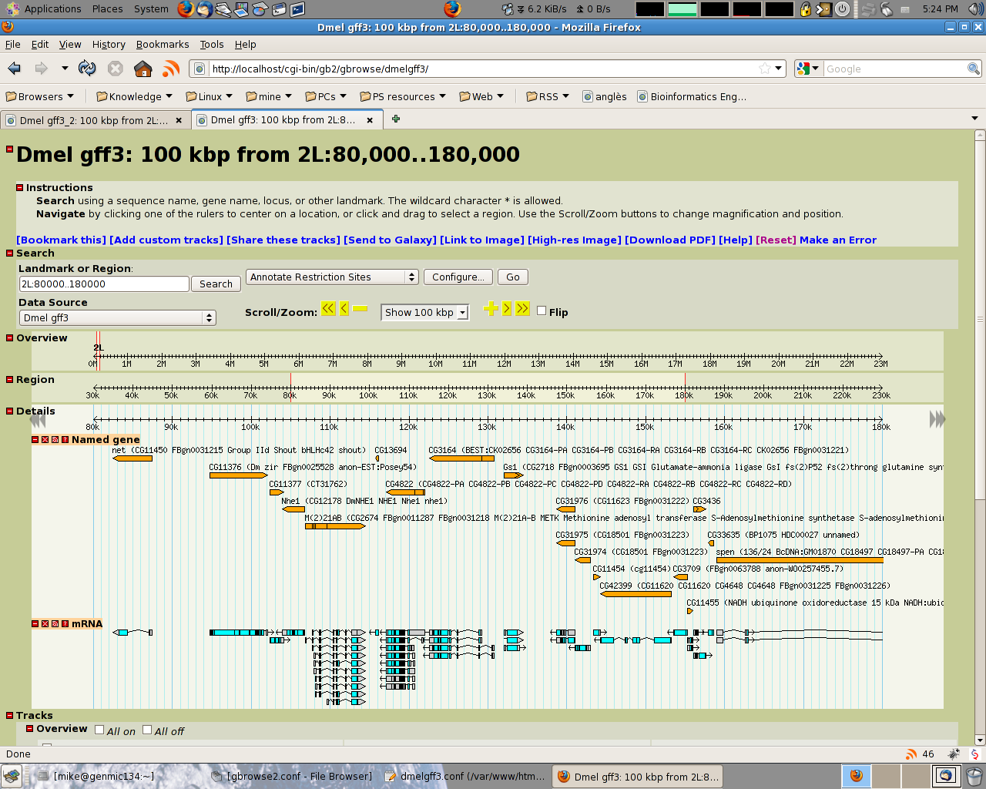The width and height of the screenshot is (986, 789).
Task: Open the History menu
Action: tap(109, 45)
